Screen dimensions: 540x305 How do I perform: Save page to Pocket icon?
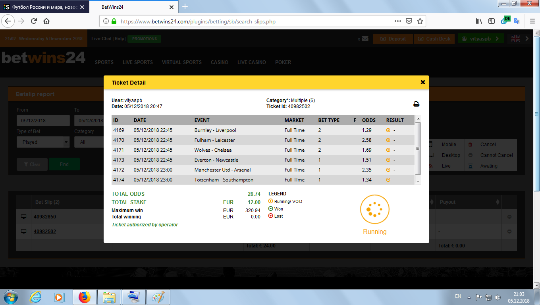coord(409,21)
